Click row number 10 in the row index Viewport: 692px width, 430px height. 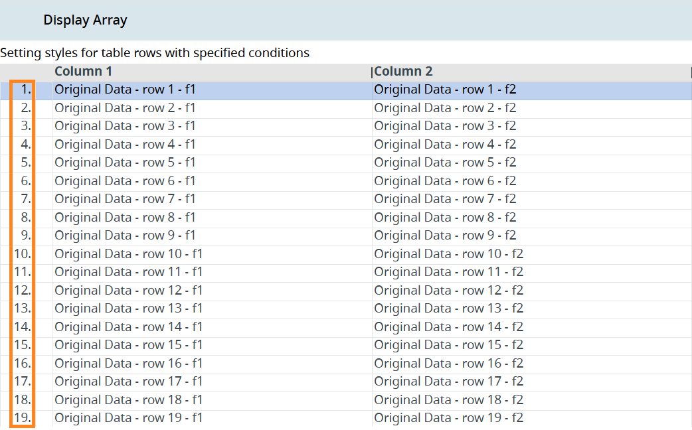coord(23,253)
